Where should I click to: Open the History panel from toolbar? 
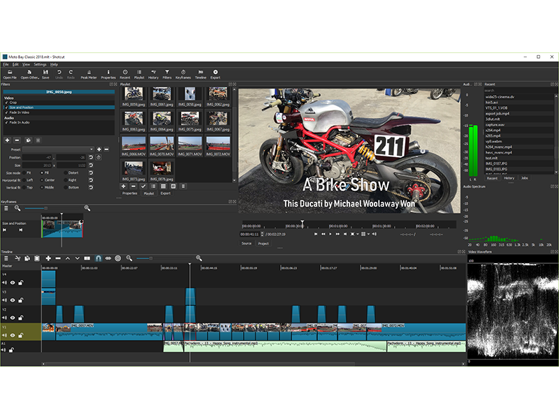(x=153, y=73)
